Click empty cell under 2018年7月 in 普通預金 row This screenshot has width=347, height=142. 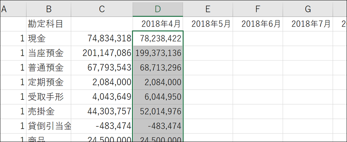pyautogui.click(x=308, y=68)
